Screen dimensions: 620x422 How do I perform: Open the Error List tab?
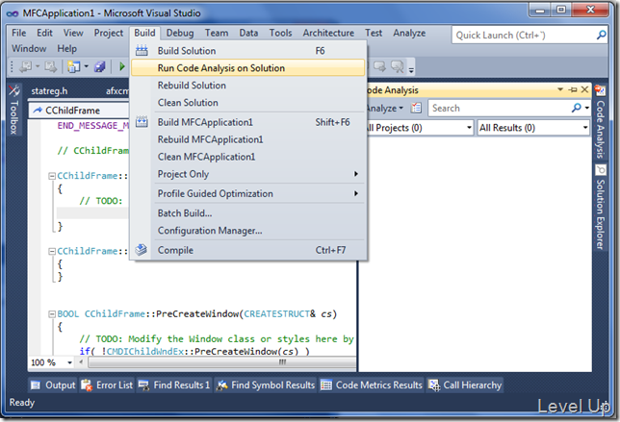pyautogui.click(x=107, y=385)
